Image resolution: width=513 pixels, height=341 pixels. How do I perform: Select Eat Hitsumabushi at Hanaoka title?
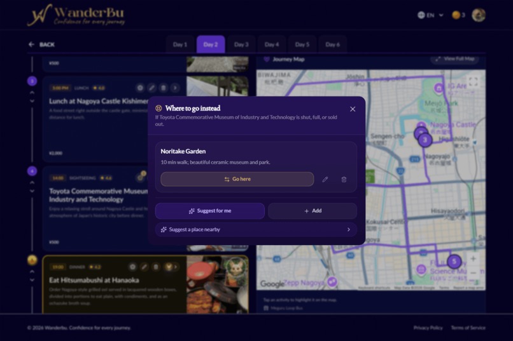(x=94, y=280)
